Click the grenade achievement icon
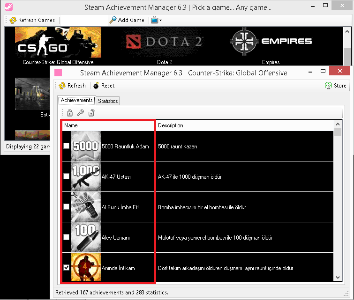354x300 pixels. click(86, 207)
